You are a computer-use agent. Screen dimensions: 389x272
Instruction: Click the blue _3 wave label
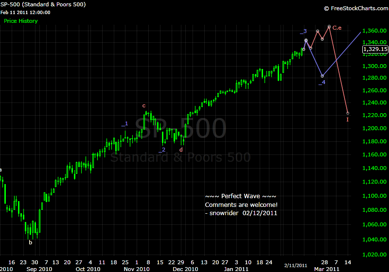[303, 31]
